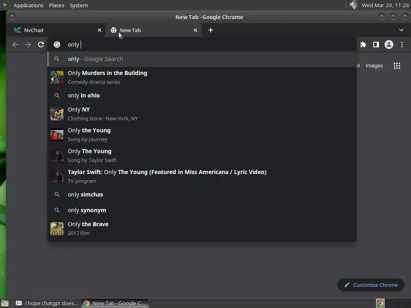Expand the tab search chevron
Viewport: 411px width, 308px height.
(x=401, y=30)
